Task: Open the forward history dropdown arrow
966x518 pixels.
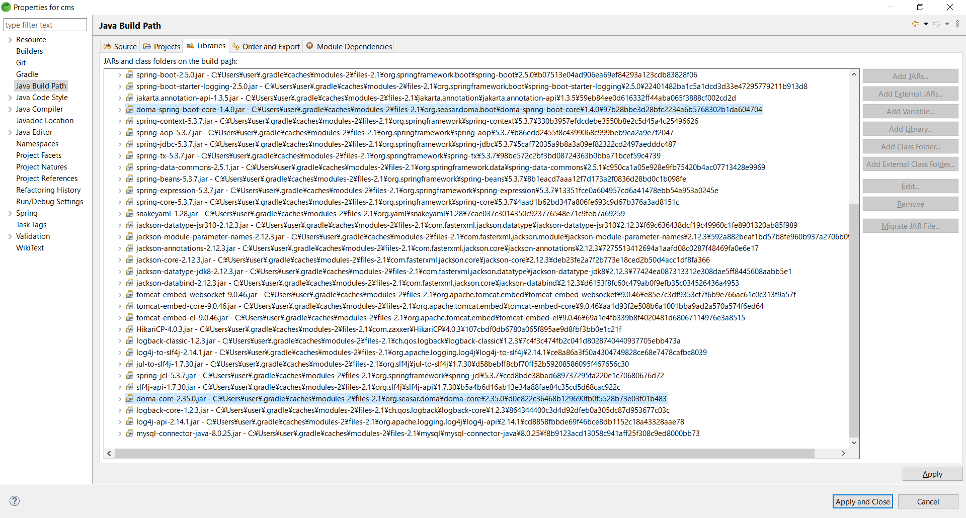Action: (947, 24)
